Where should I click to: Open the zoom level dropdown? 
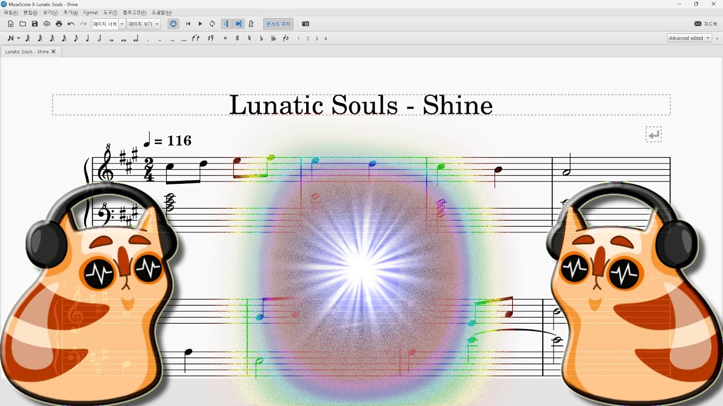pyautogui.click(x=108, y=24)
